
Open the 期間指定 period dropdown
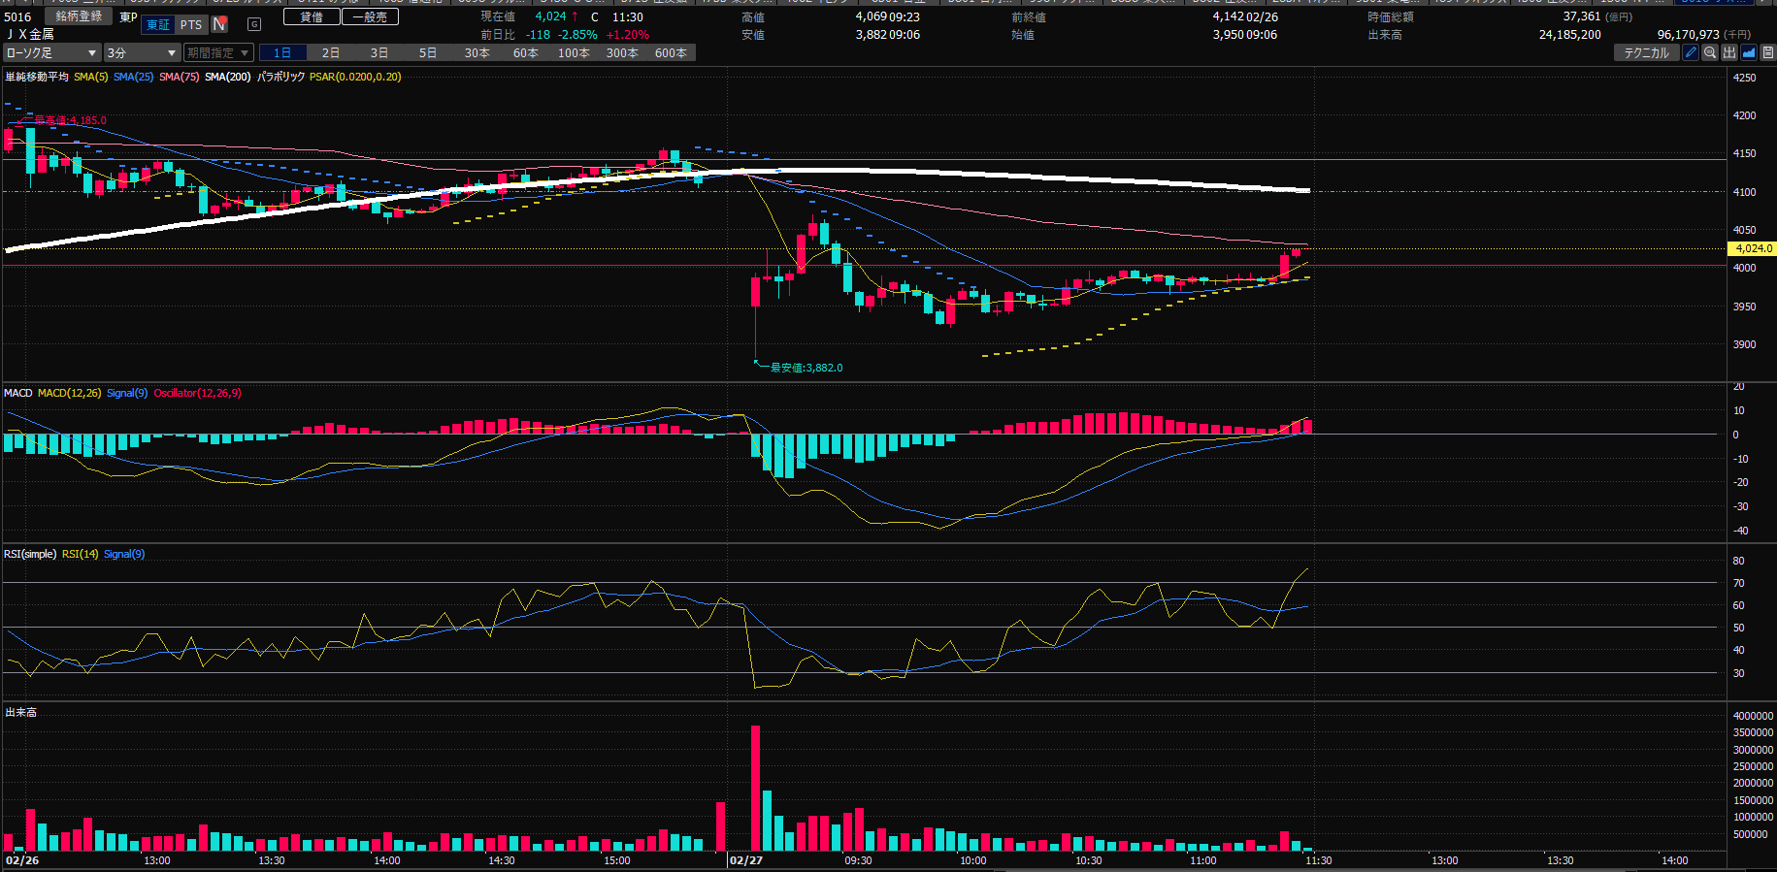[218, 53]
